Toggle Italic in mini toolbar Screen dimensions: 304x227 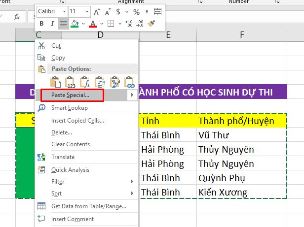click(x=52, y=24)
